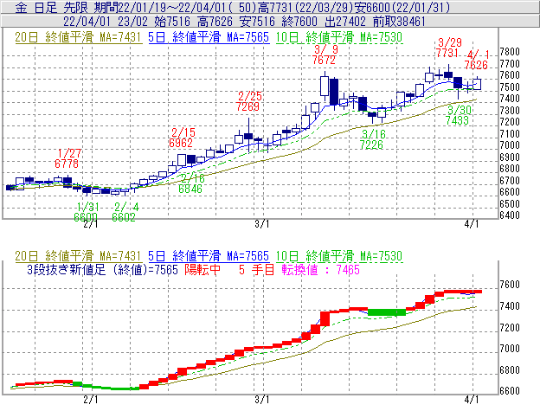Viewport: 540px width, 411px height.
Task: Click the 6400 price axis label
Action: (x=510, y=215)
